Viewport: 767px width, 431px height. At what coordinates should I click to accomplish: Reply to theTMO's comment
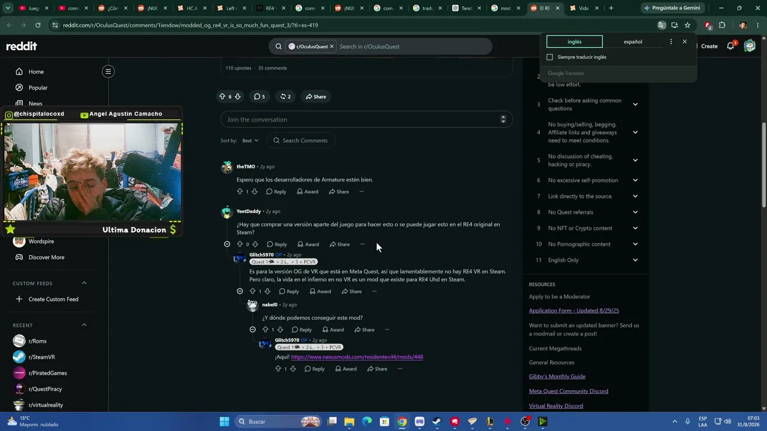pyautogui.click(x=276, y=192)
